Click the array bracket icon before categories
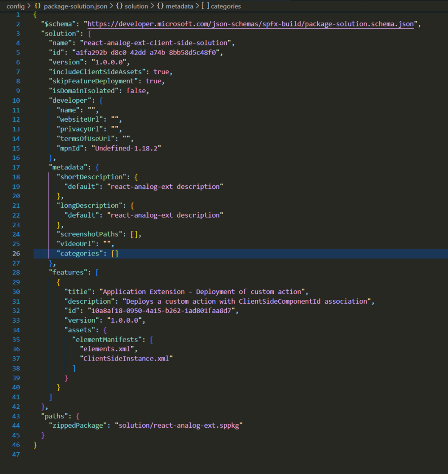 pyautogui.click(x=205, y=6)
